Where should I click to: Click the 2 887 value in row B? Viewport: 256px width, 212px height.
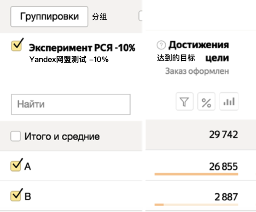click(x=226, y=196)
